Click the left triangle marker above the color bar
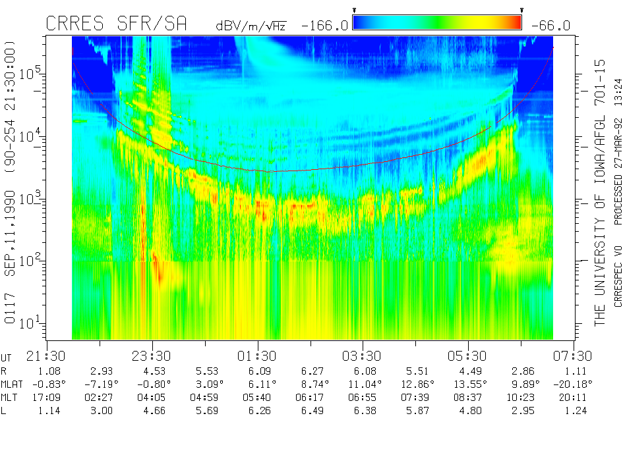 pos(354,11)
